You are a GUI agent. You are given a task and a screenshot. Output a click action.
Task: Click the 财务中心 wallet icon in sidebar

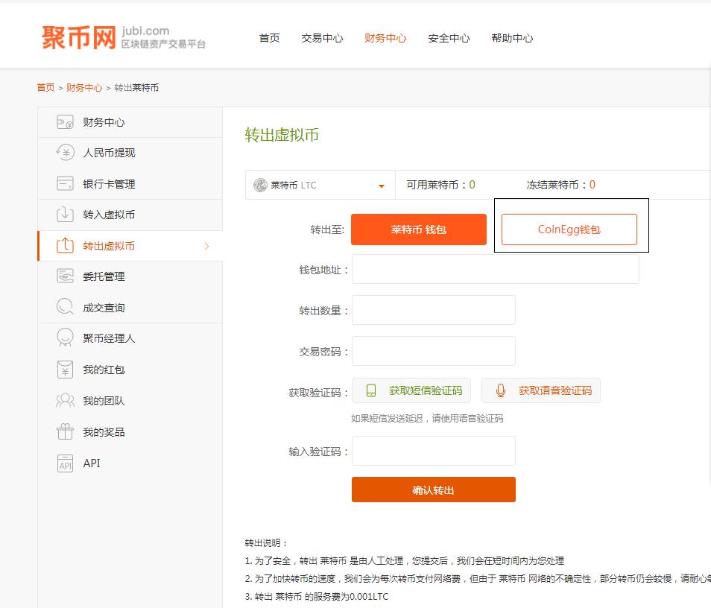pyautogui.click(x=66, y=122)
